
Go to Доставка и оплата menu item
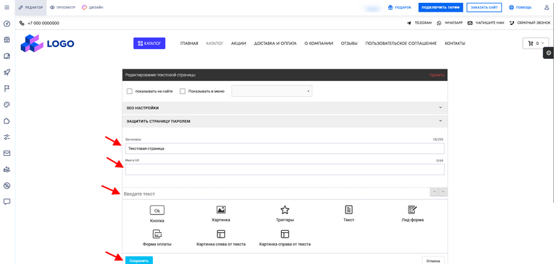(x=275, y=44)
